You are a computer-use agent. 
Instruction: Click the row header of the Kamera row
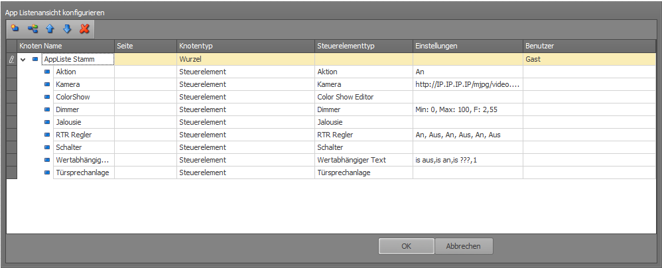point(11,85)
